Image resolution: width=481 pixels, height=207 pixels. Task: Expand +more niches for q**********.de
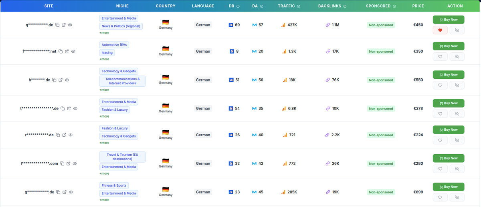coord(104,33)
